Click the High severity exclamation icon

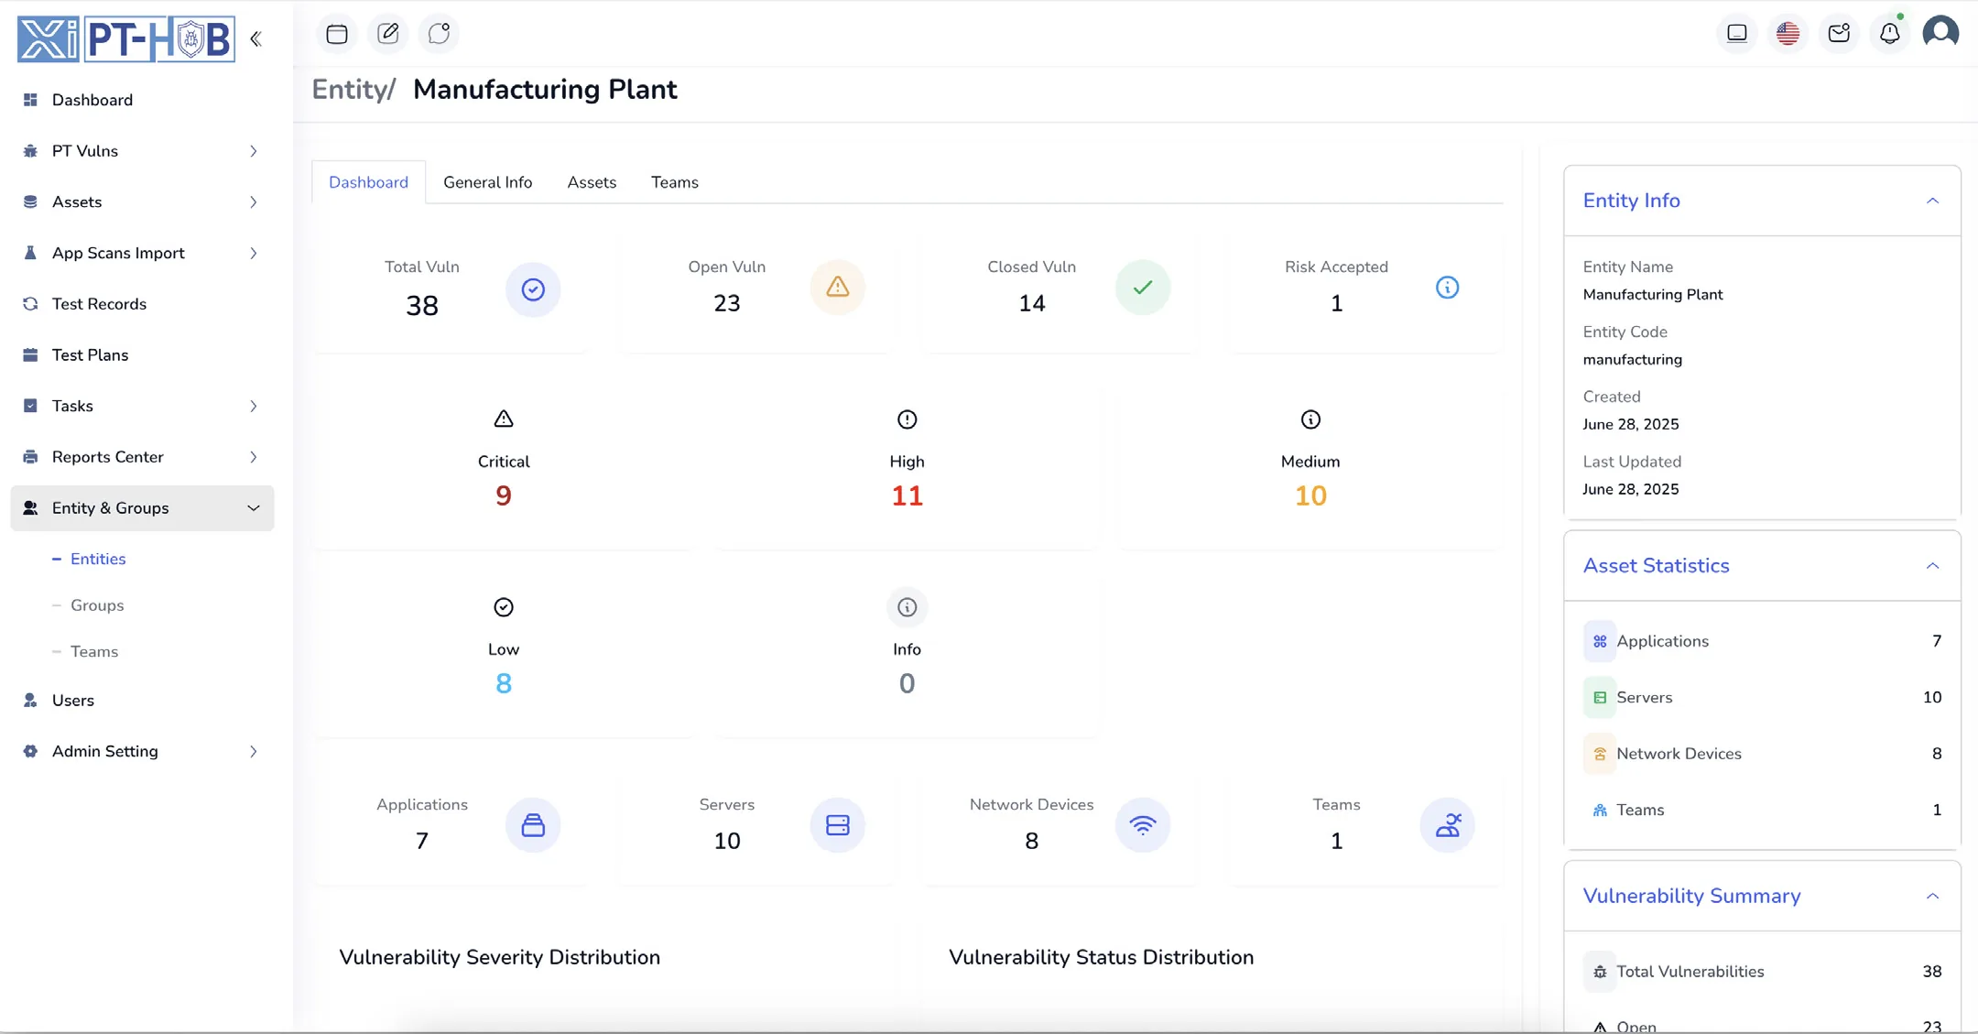pyautogui.click(x=907, y=419)
